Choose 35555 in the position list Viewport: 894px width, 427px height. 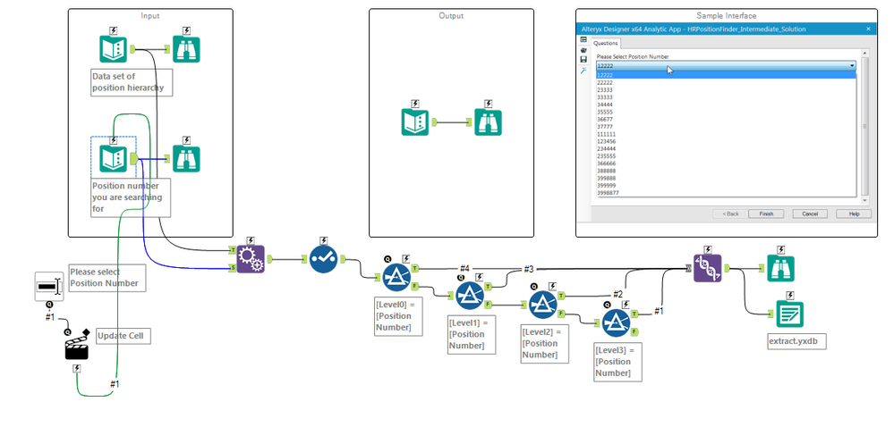726,113
